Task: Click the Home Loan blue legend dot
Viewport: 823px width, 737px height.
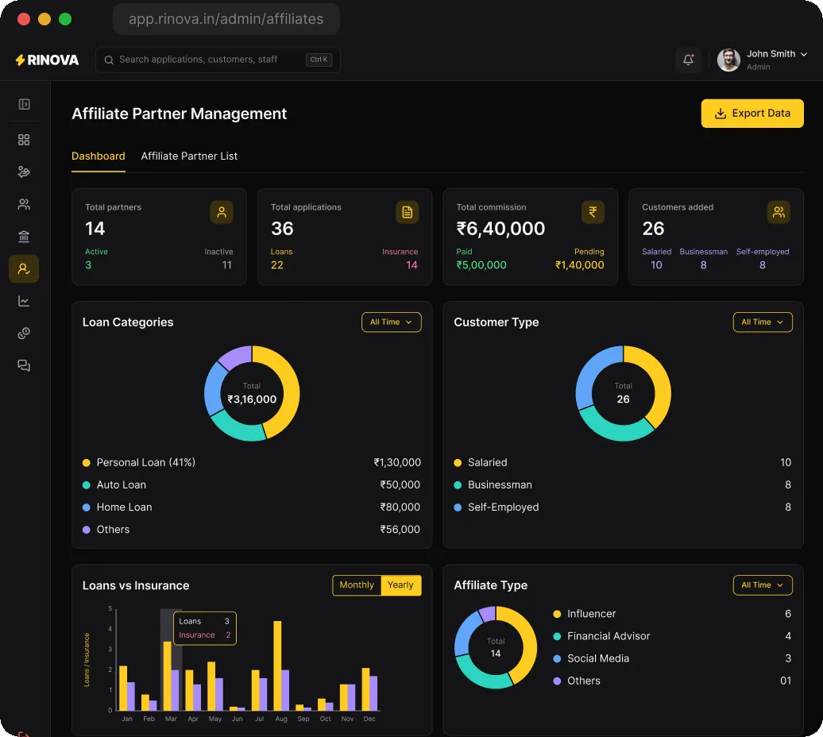Action: pyautogui.click(x=87, y=507)
